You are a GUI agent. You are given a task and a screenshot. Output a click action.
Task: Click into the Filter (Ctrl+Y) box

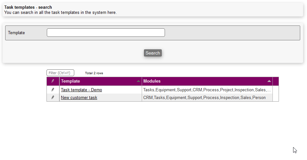(x=60, y=73)
